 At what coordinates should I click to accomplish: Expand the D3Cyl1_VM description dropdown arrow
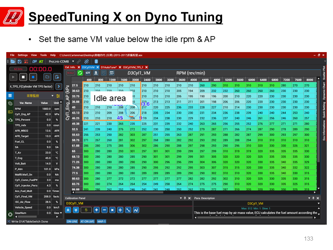(x=318, y=203)
